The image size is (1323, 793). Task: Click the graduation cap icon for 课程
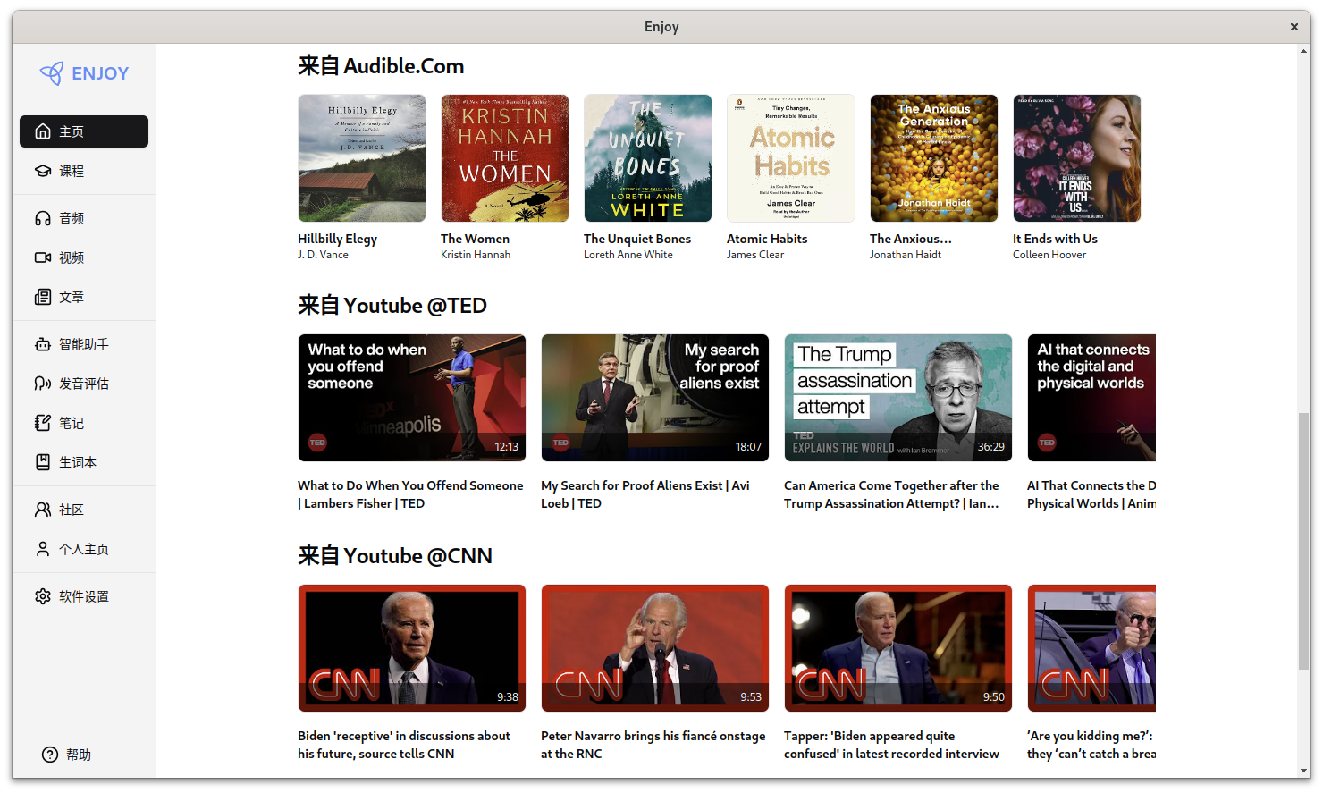43,171
